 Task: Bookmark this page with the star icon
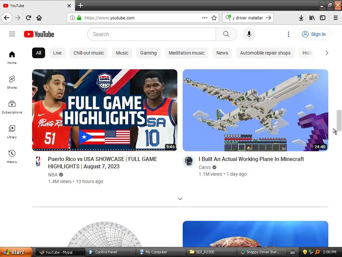pos(214,18)
